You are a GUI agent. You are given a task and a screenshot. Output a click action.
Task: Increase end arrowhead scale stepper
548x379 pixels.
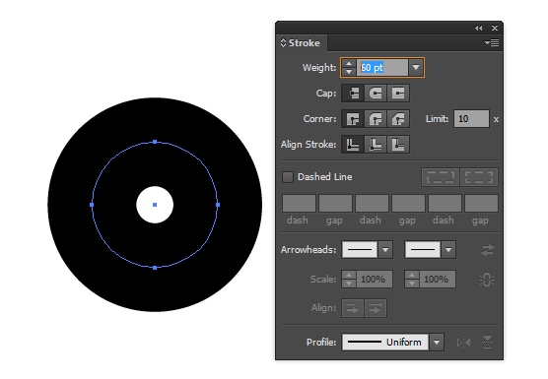coord(412,276)
